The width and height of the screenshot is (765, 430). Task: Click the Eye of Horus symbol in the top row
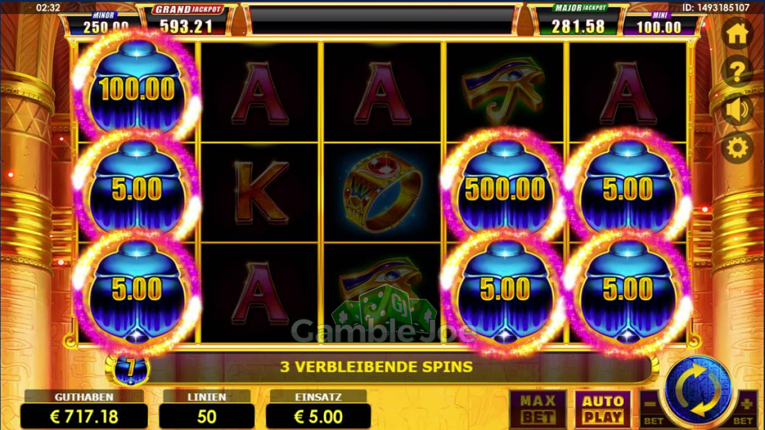pos(503,90)
